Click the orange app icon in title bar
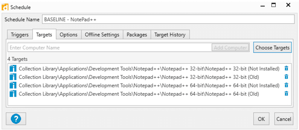 click(5, 7)
